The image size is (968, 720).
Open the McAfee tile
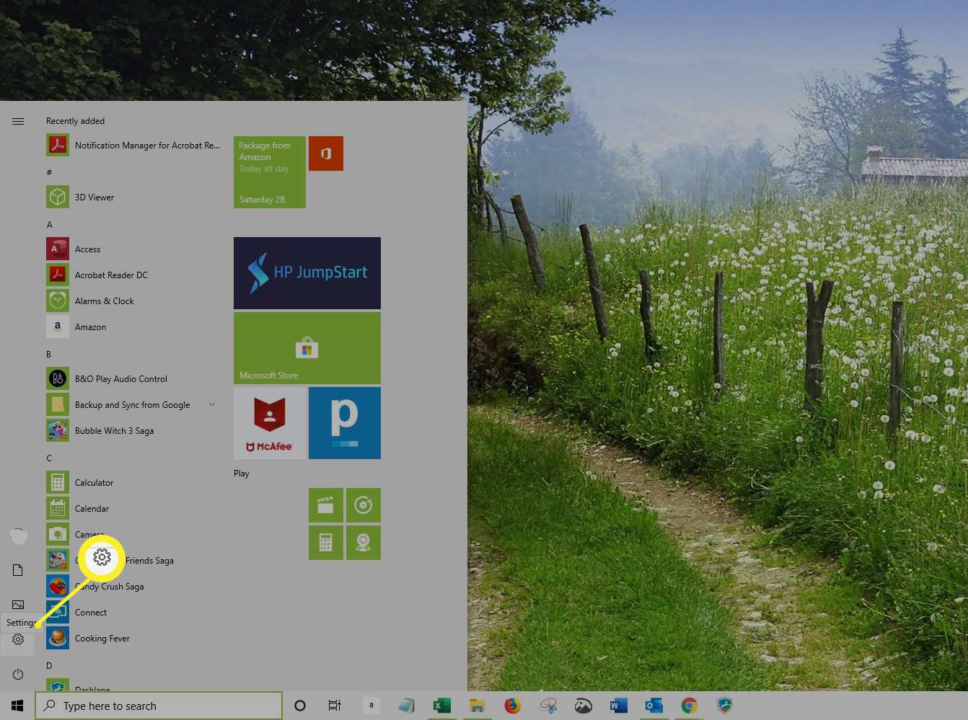[270, 423]
